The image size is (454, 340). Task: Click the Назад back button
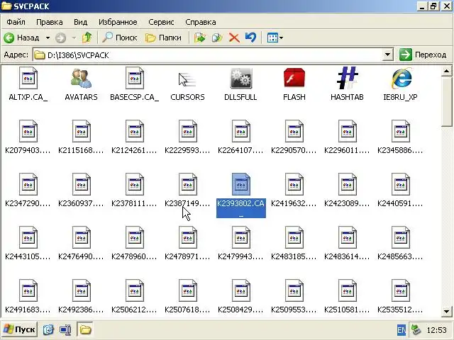(21, 38)
